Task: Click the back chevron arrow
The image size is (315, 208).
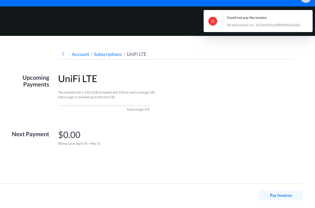Action: [63, 54]
